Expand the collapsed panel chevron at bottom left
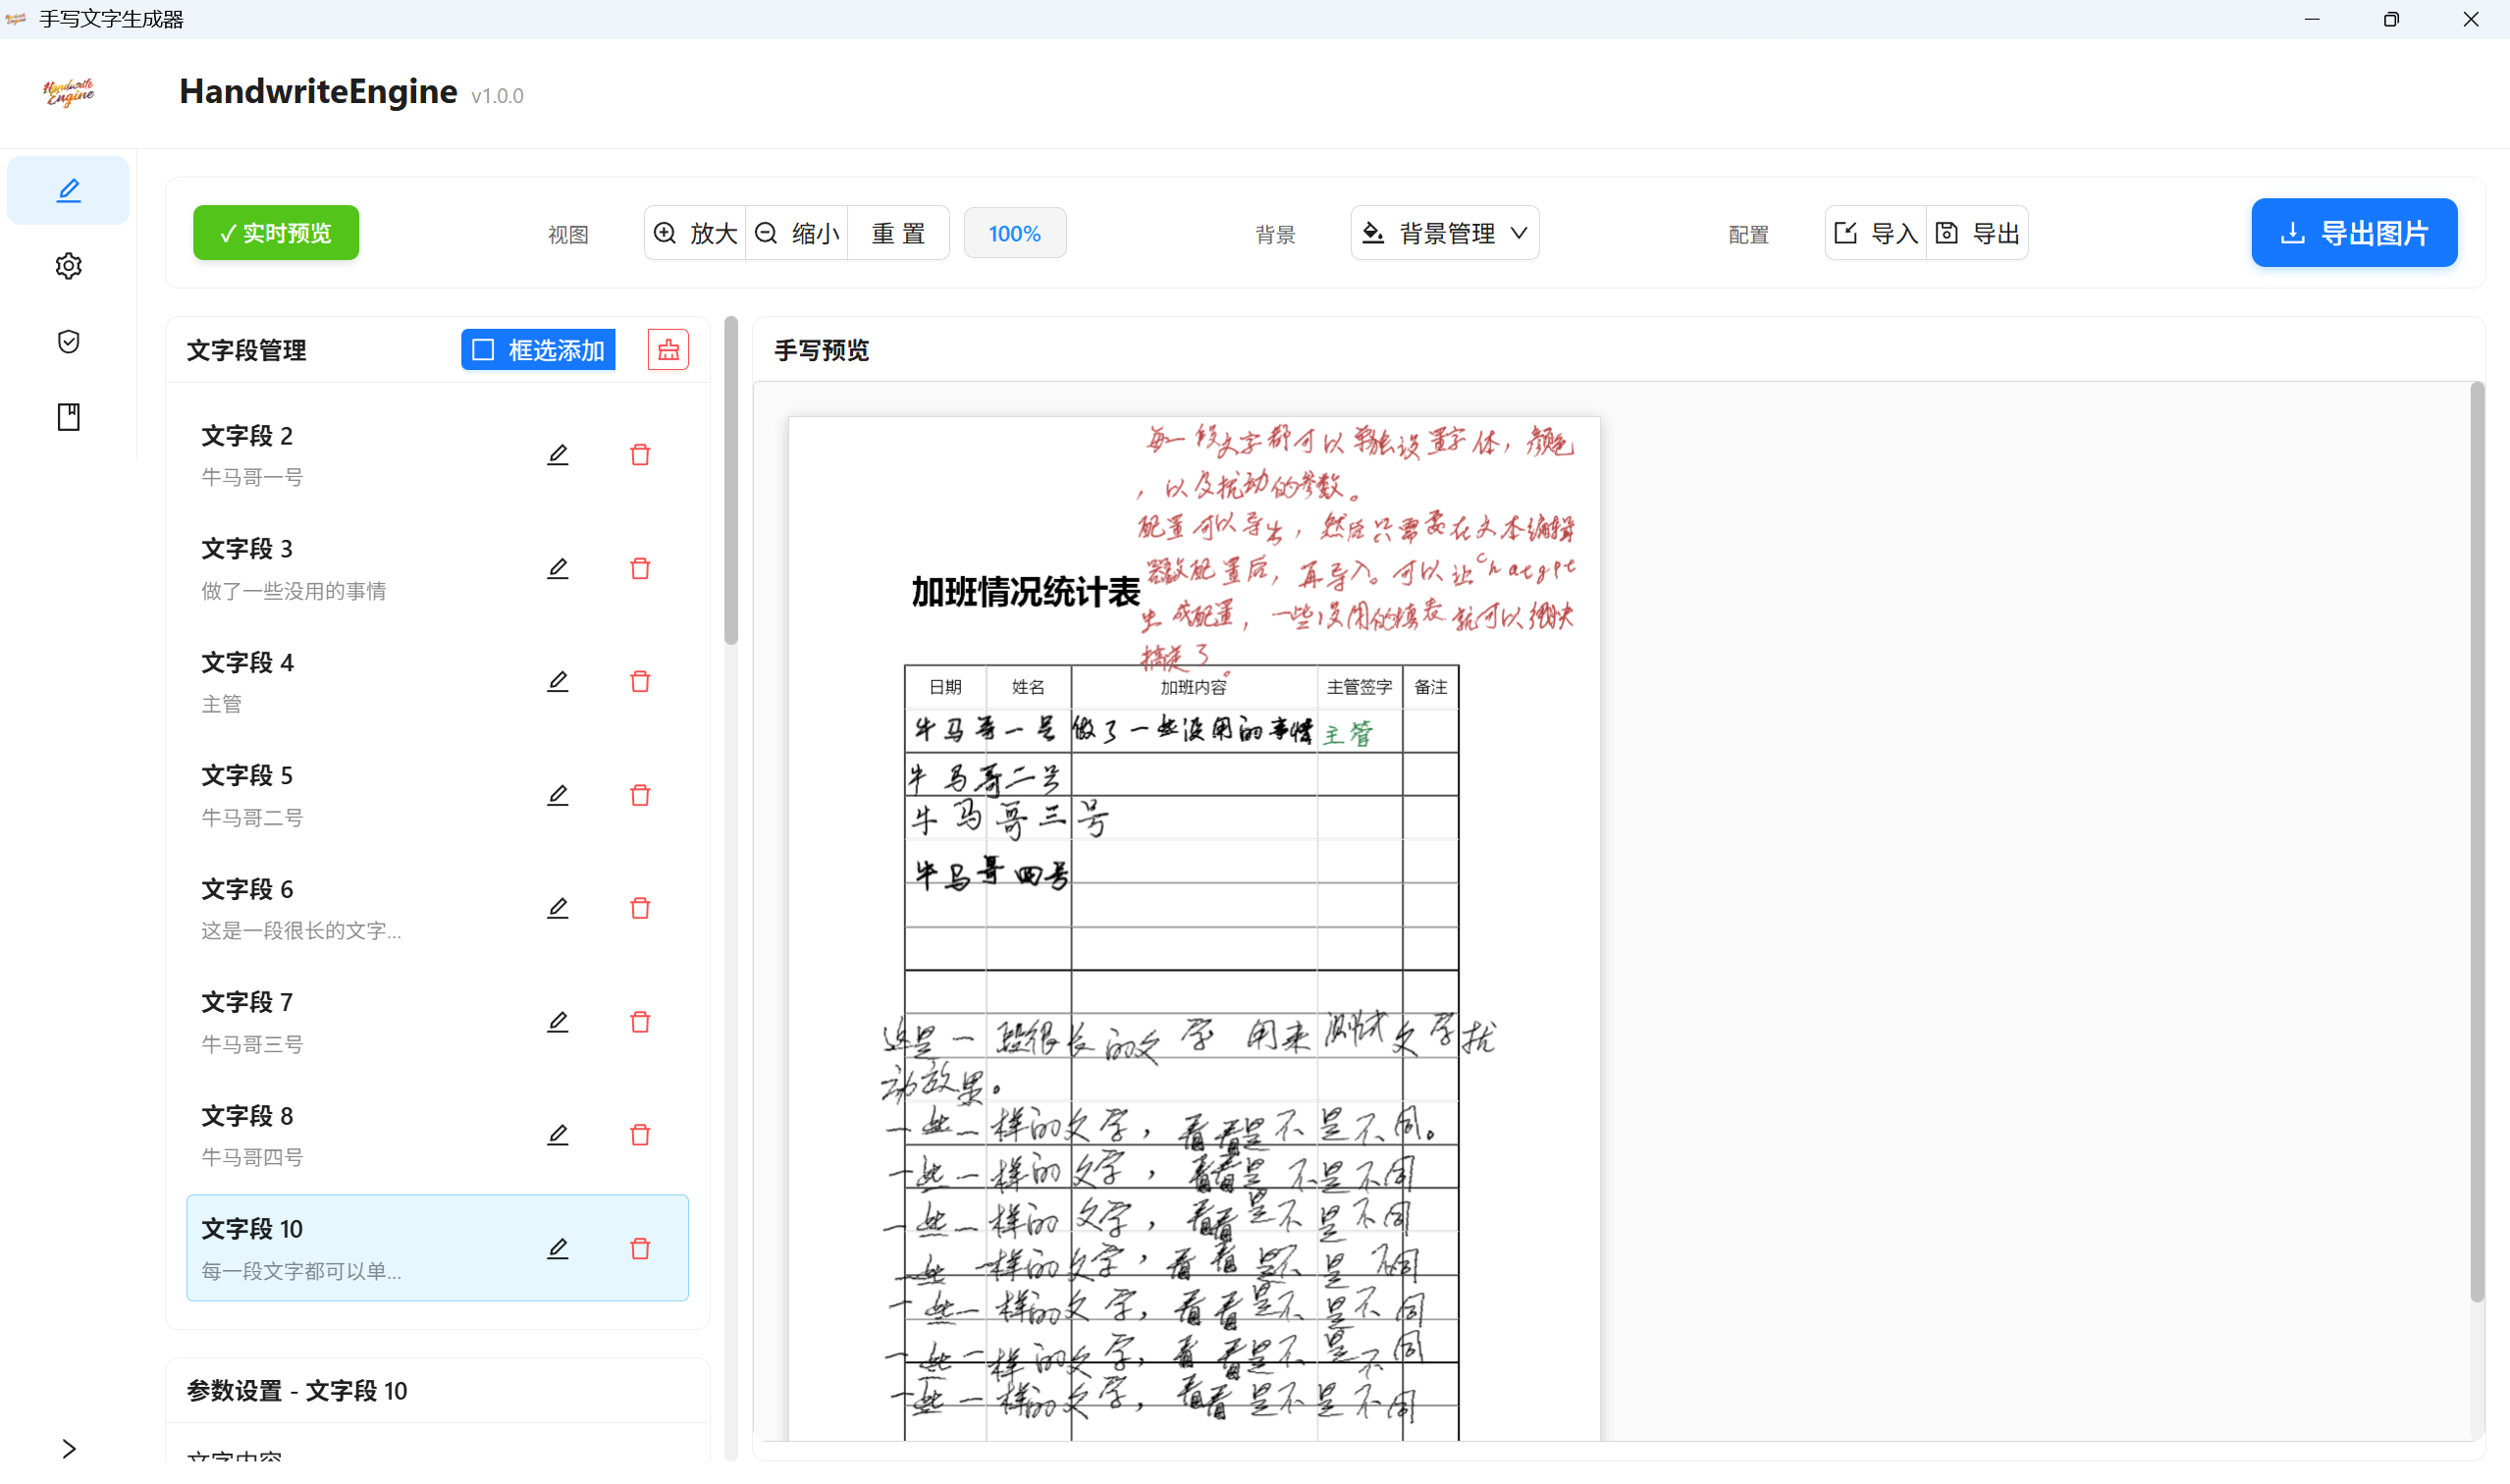 pos(67,1448)
